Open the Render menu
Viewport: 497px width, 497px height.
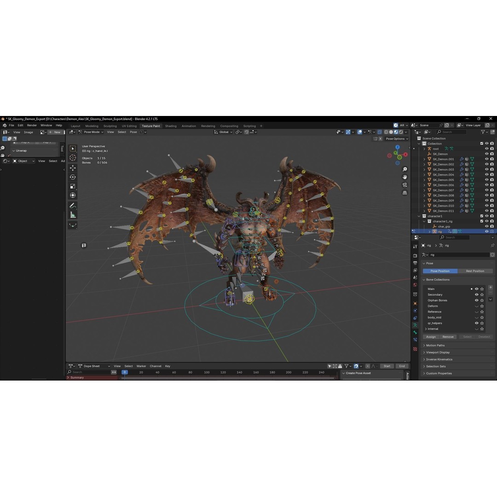point(32,125)
